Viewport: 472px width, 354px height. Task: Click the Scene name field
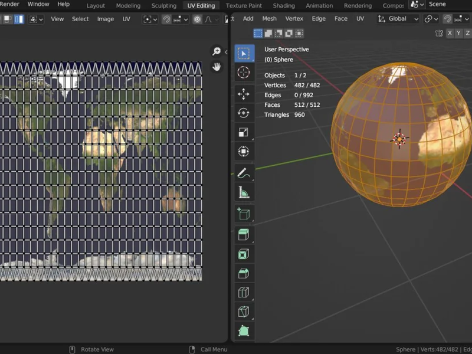449,4
